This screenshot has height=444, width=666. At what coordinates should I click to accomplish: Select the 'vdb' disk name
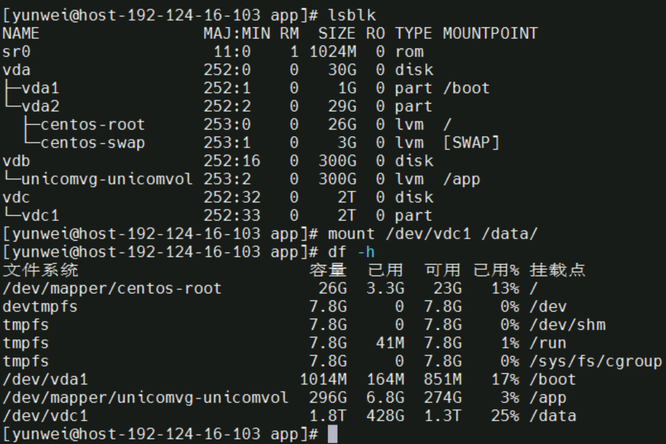point(17,161)
